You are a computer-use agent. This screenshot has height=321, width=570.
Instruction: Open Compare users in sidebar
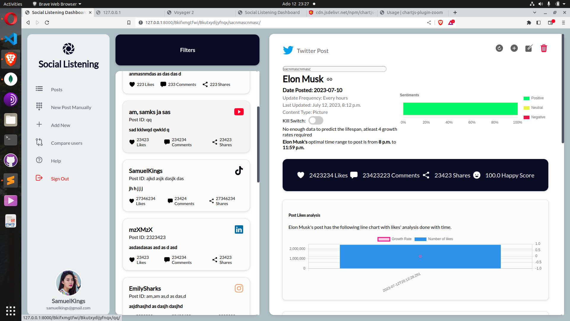coord(66,143)
